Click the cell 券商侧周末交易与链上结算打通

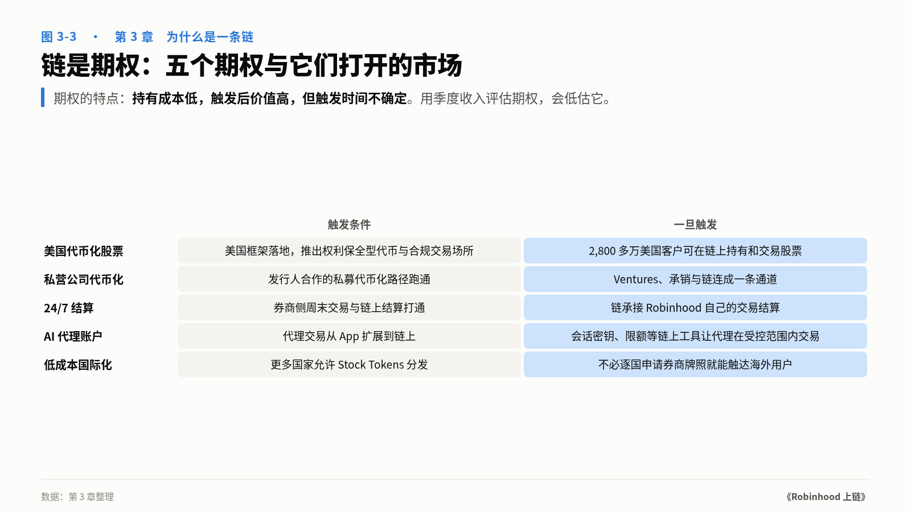click(x=349, y=308)
